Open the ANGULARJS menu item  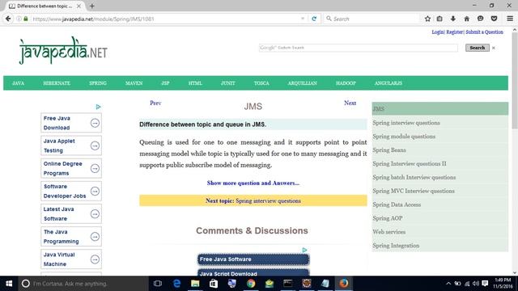[x=388, y=83]
